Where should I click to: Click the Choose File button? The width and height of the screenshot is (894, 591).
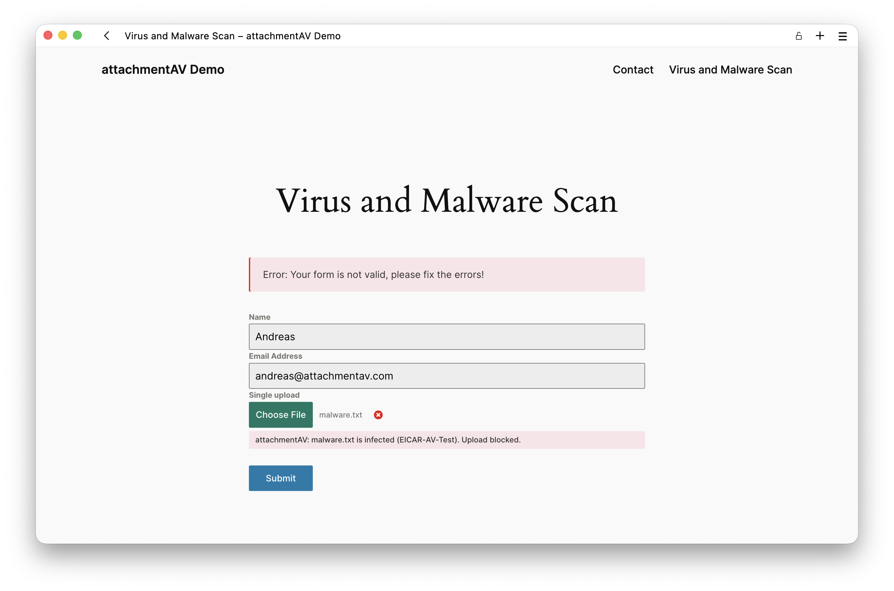pyautogui.click(x=281, y=415)
